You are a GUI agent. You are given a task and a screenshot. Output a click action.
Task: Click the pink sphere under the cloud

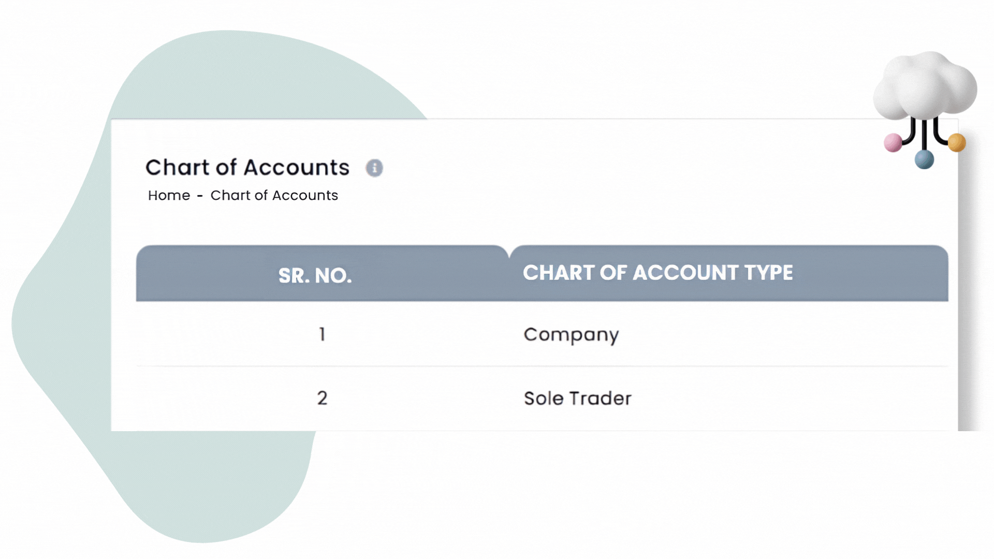pos(893,142)
